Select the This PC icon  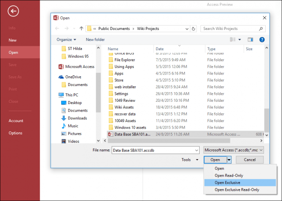pos(61,95)
